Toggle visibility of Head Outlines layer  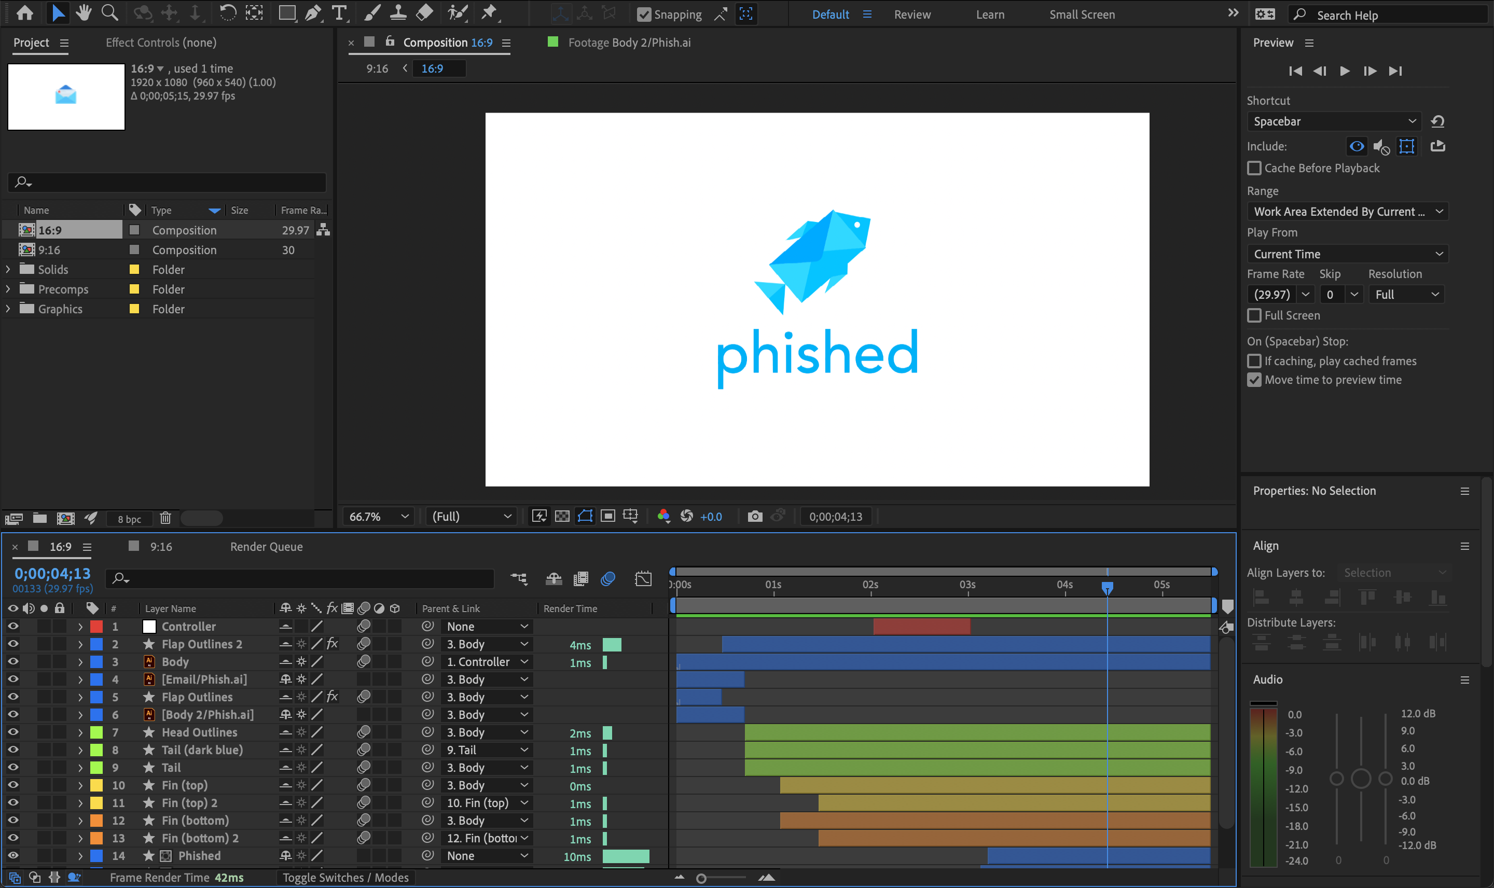point(12,732)
